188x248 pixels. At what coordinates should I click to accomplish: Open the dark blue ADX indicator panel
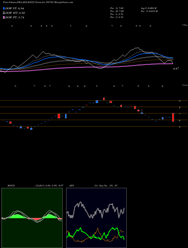(x=96, y=218)
